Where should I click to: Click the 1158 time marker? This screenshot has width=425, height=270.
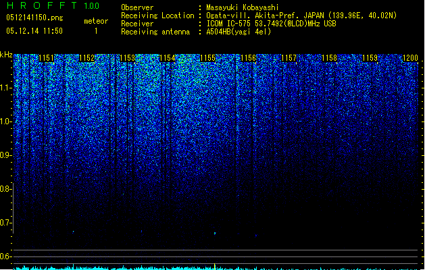coord(329,58)
